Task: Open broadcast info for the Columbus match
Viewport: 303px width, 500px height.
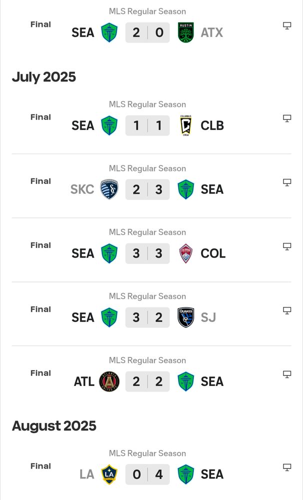Action: pyautogui.click(x=287, y=118)
